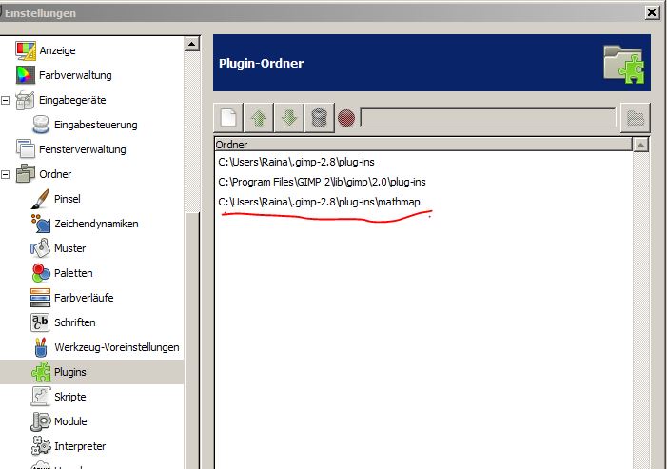667x469 pixels.
Task: Click the Eingabesteuerung controller icon
Action: point(41,125)
